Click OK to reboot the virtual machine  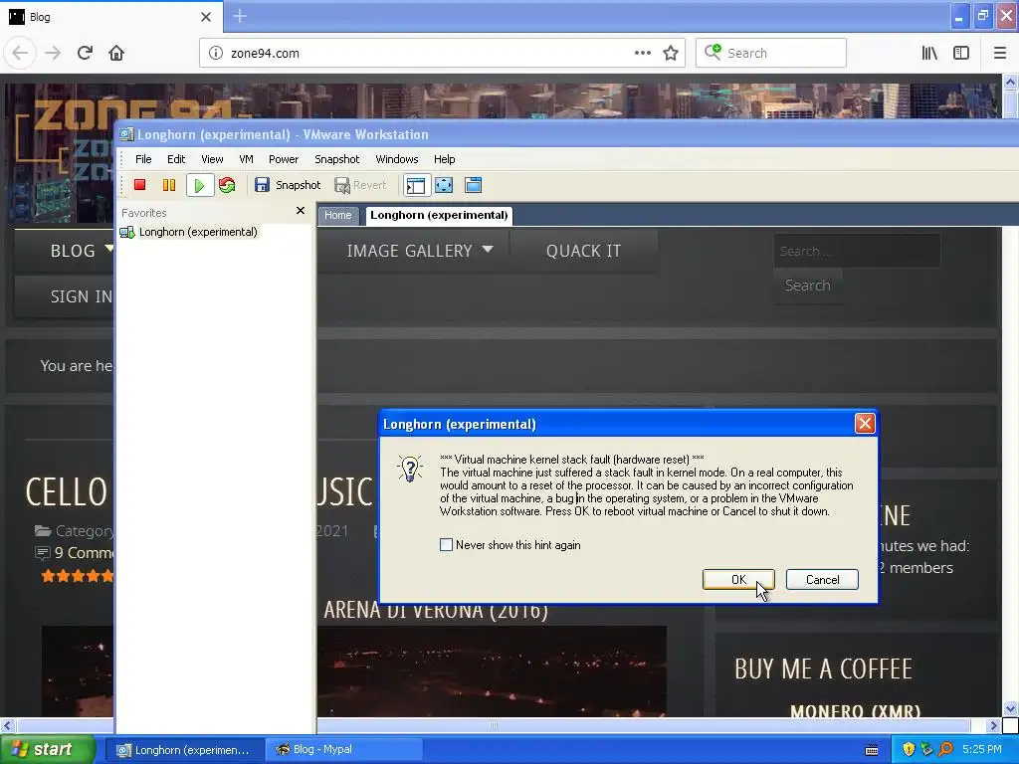click(738, 580)
